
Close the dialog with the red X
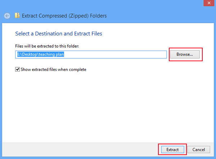coord(209,3)
